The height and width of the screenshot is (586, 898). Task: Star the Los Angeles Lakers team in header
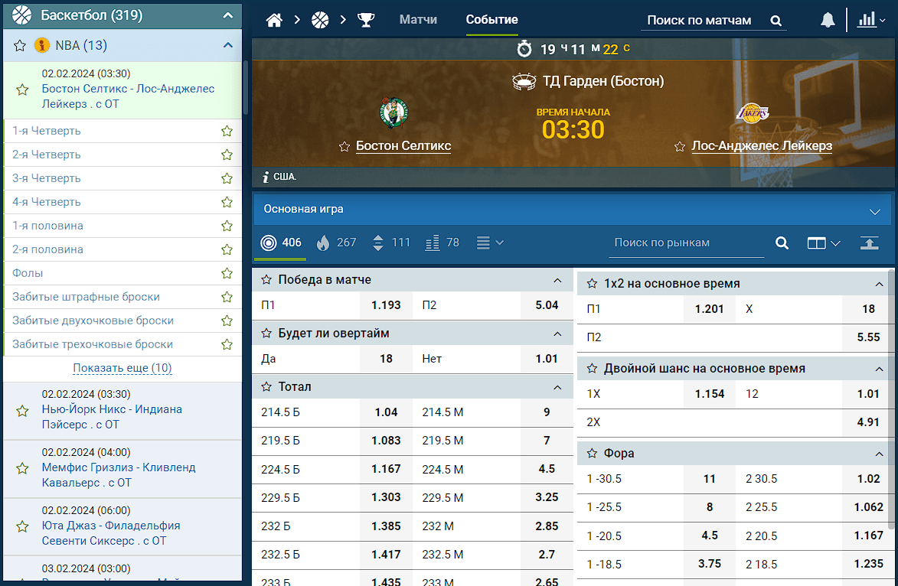pyautogui.click(x=680, y=147)
